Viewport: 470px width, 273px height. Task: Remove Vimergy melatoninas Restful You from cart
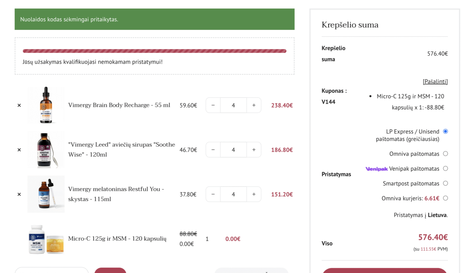[x=19, y=194]
